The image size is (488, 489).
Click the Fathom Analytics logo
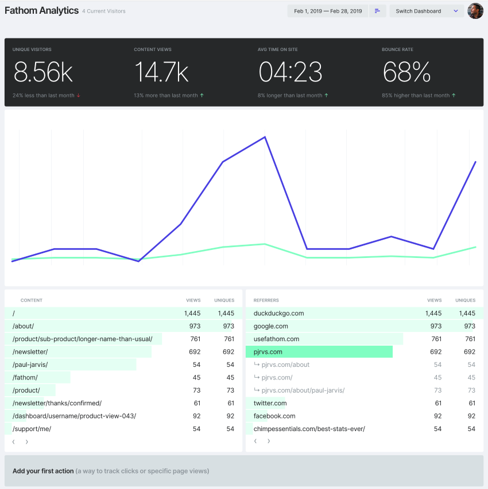point(41,10)
